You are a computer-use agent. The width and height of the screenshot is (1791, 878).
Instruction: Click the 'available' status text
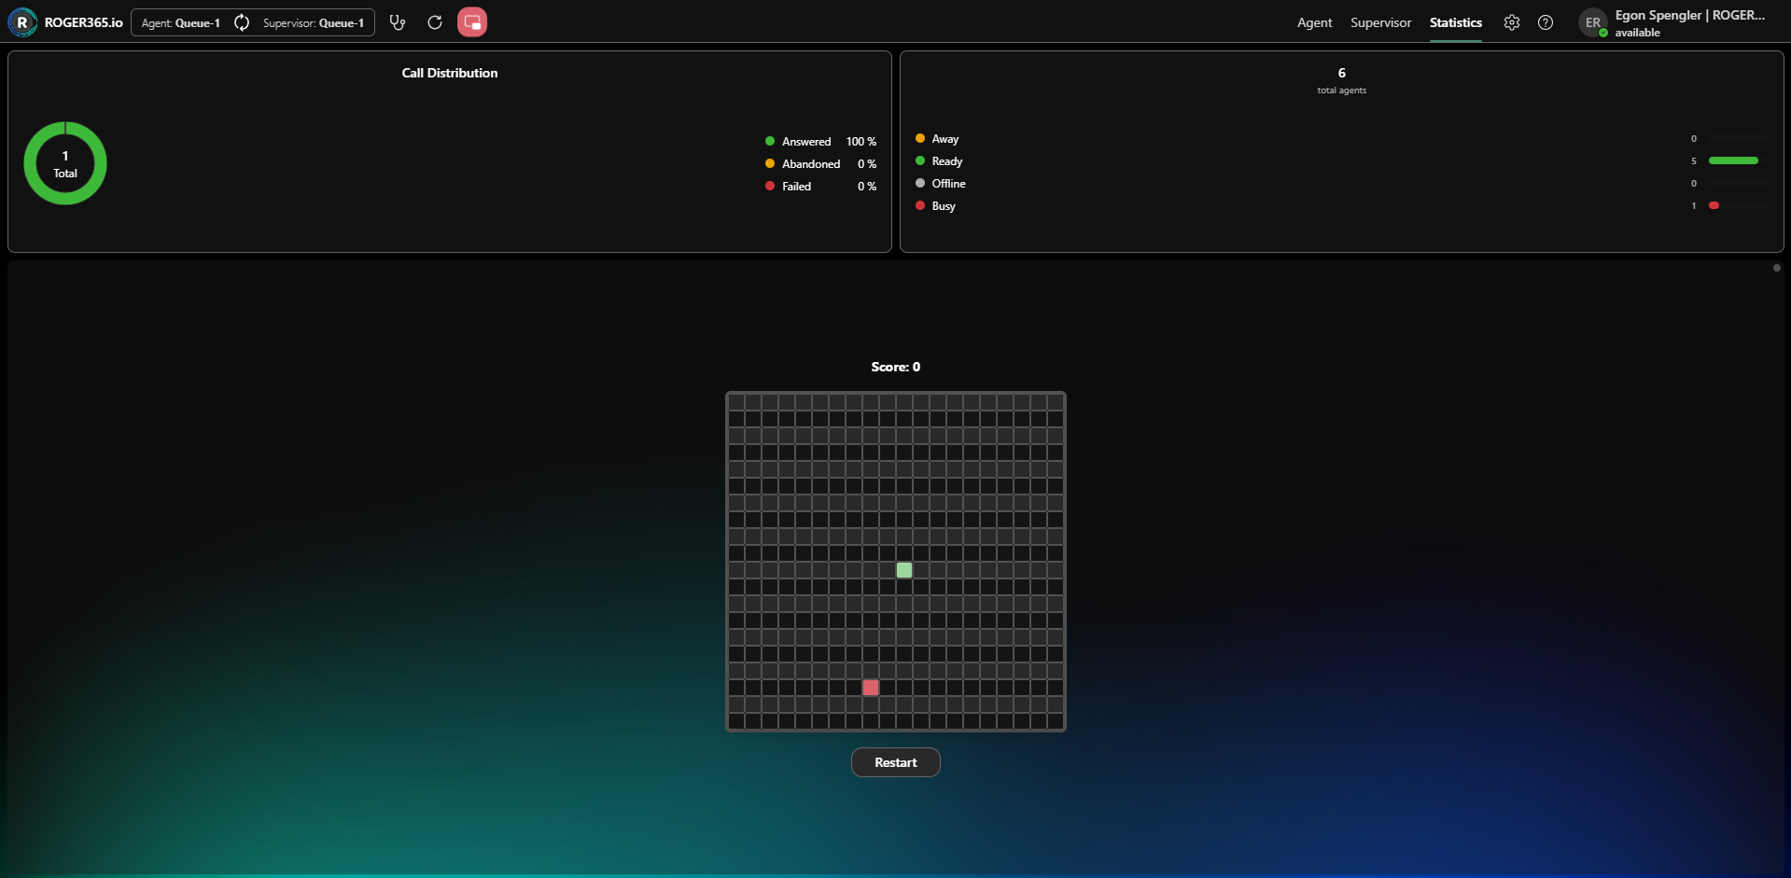pos(1637,33)
